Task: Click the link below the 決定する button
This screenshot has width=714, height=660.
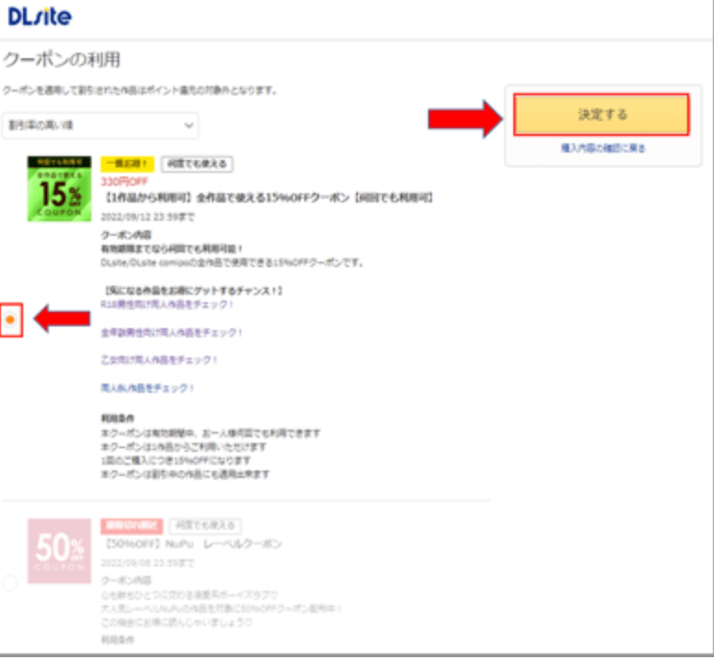Action: (602, 148)
